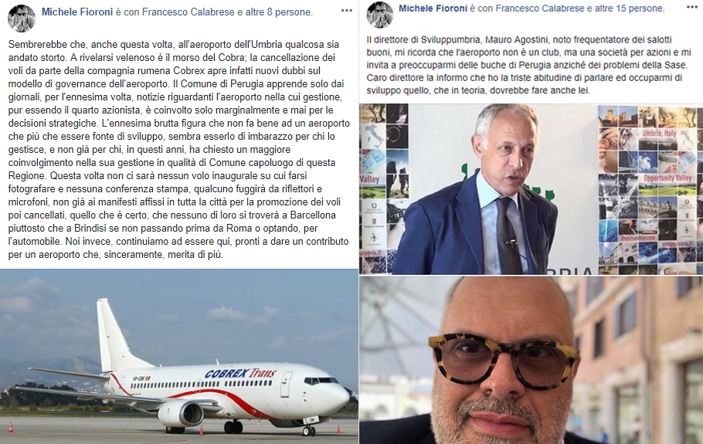The image size is (703, 444).
Task: Open the left post's three-dot options menu
Action: pos(347,10)
